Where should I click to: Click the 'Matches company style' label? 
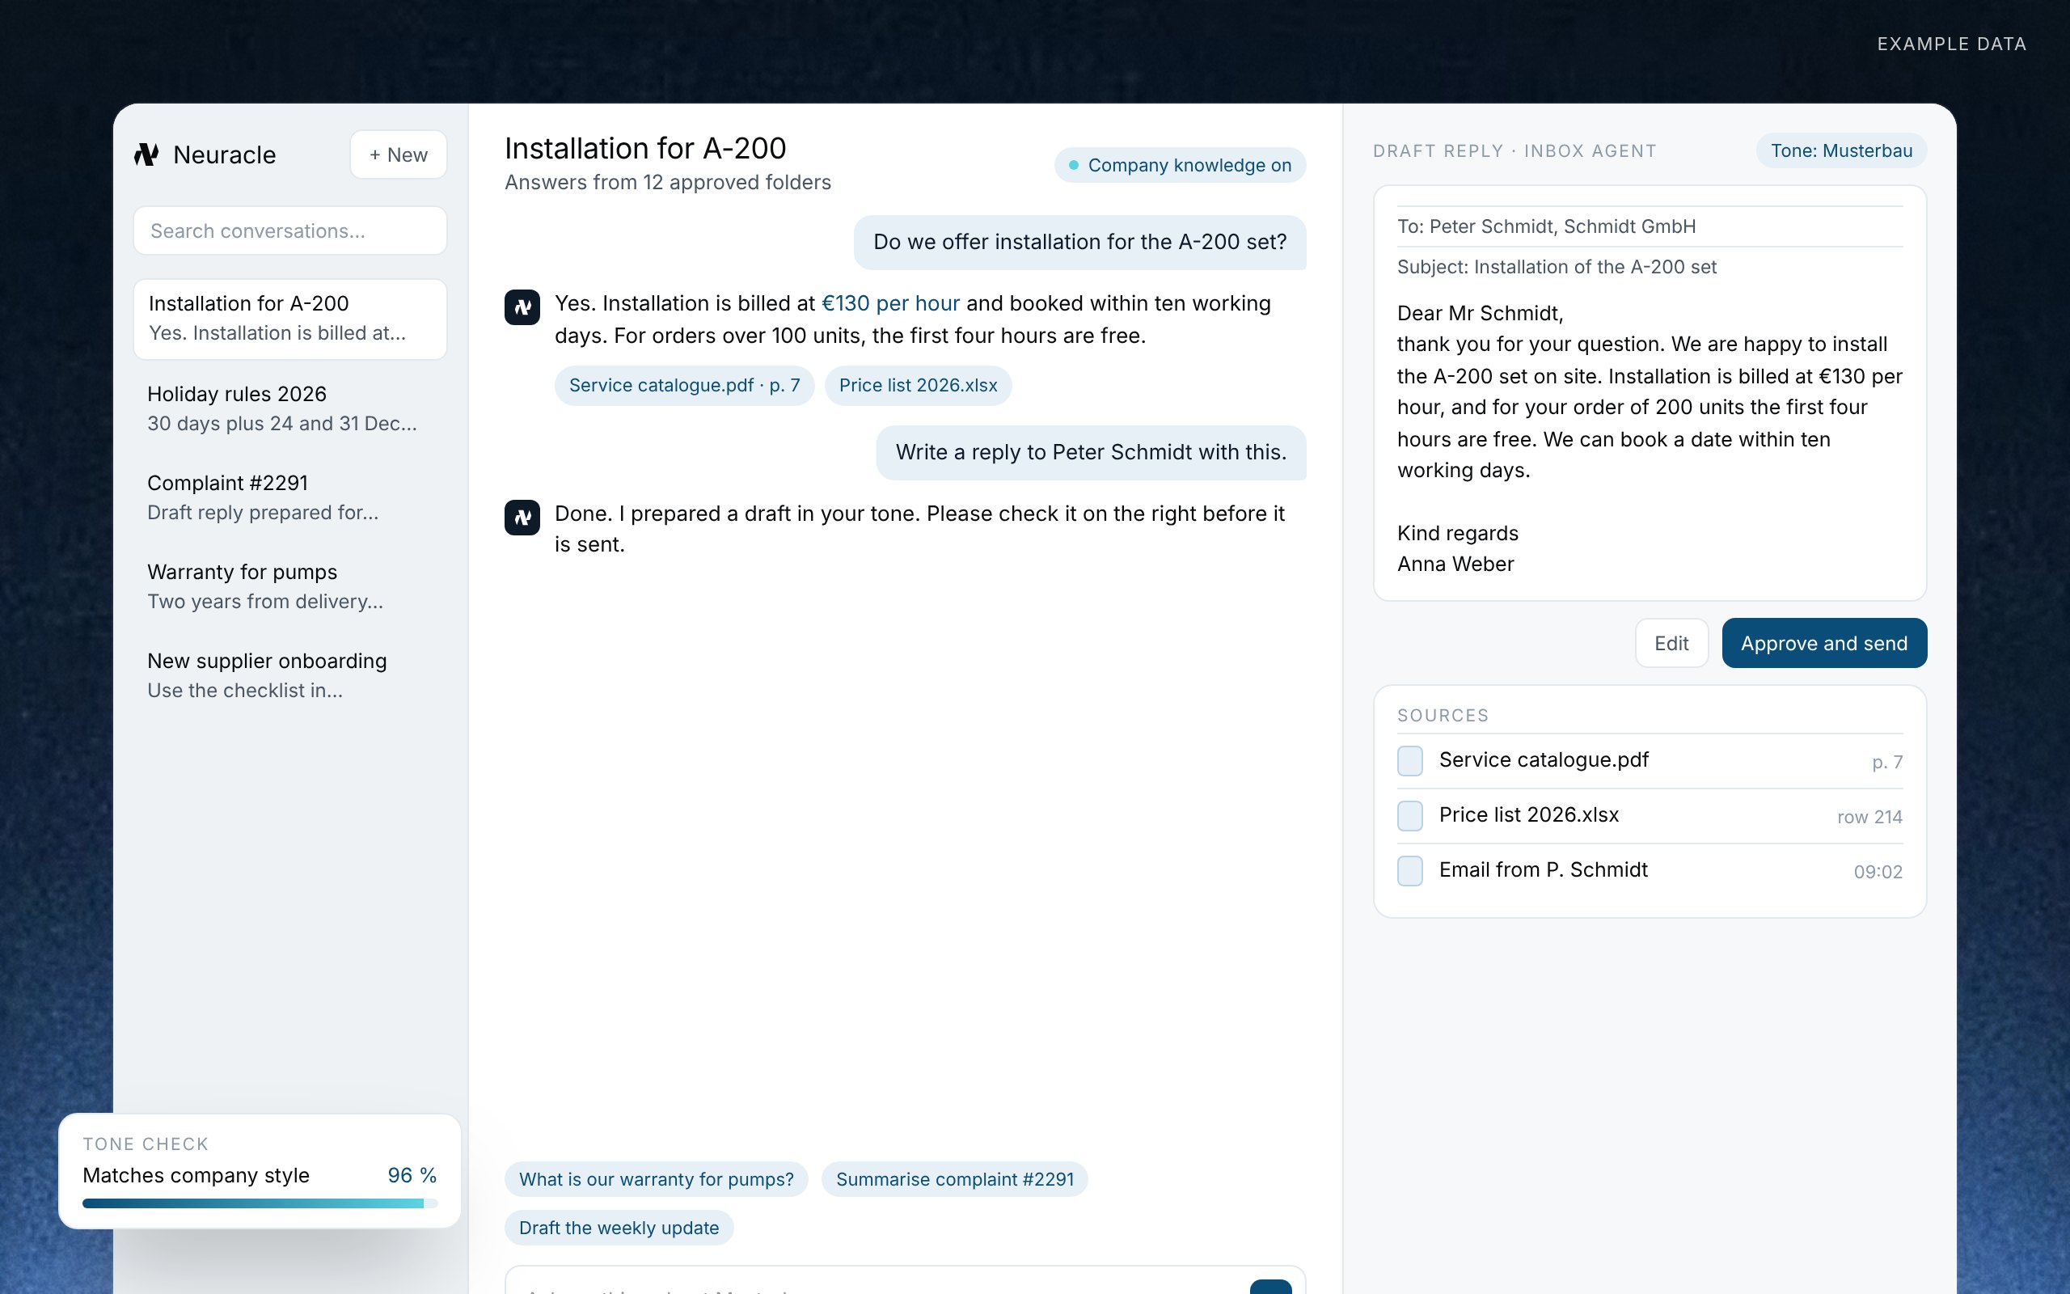(x=196, y=1175)
